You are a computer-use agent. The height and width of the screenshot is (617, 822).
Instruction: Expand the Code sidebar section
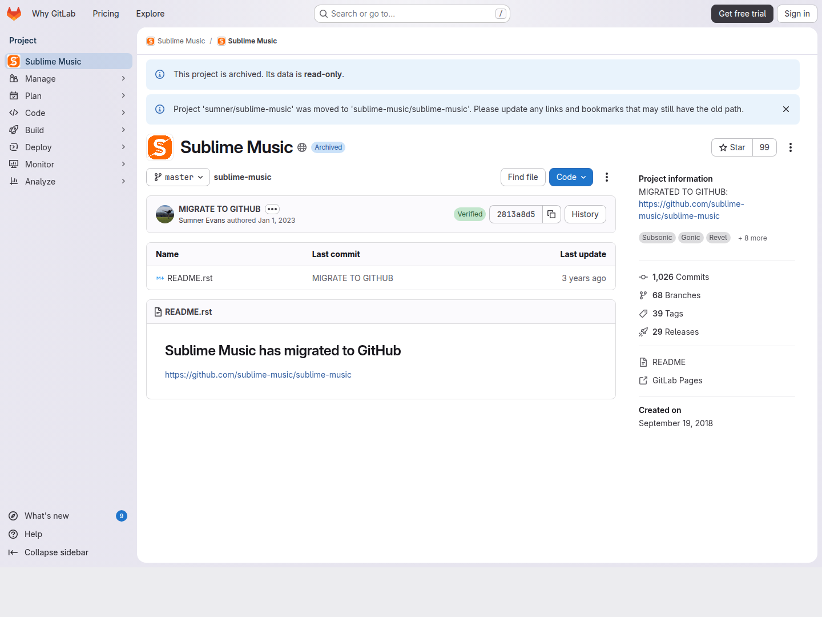(x=68, y=113)
